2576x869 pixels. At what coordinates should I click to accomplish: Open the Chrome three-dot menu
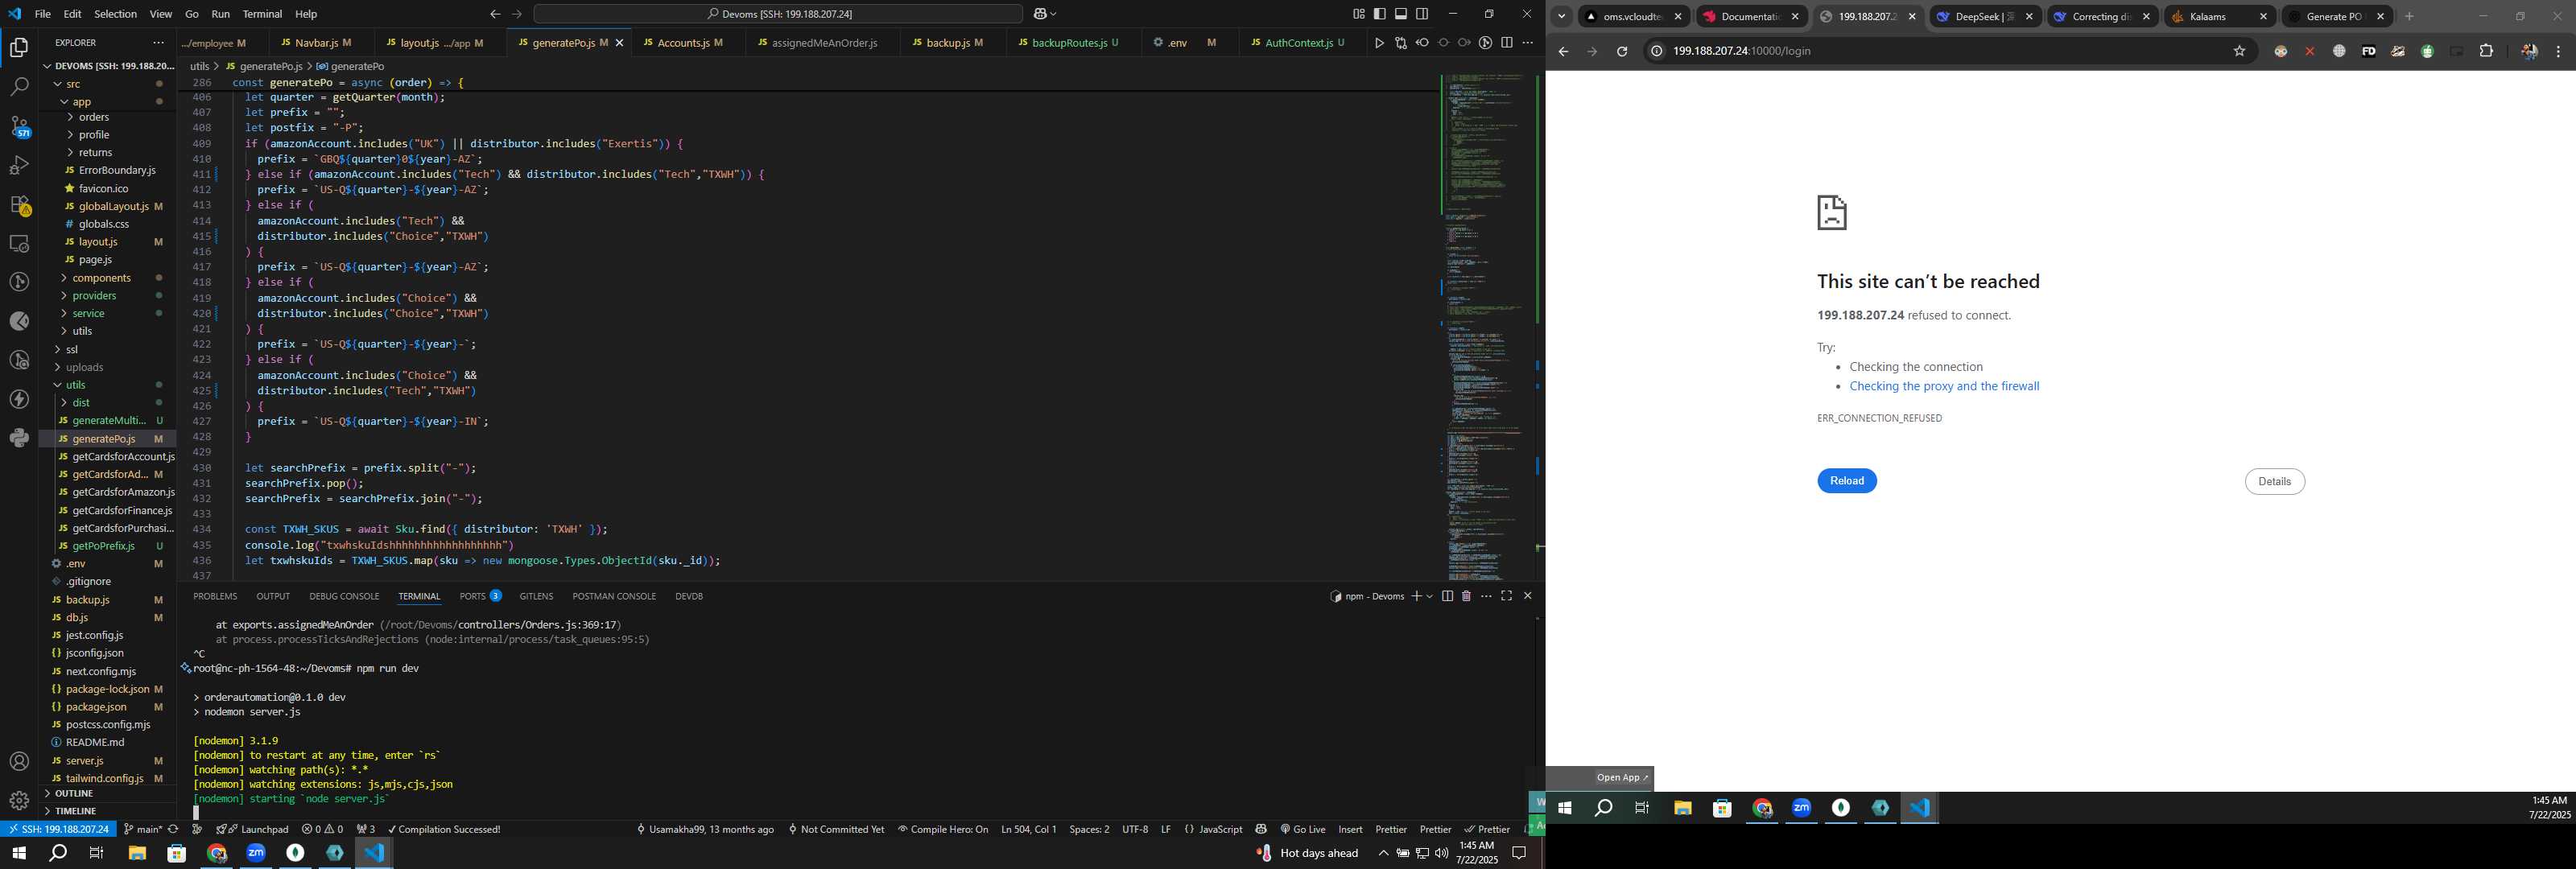coord(2558,52)
